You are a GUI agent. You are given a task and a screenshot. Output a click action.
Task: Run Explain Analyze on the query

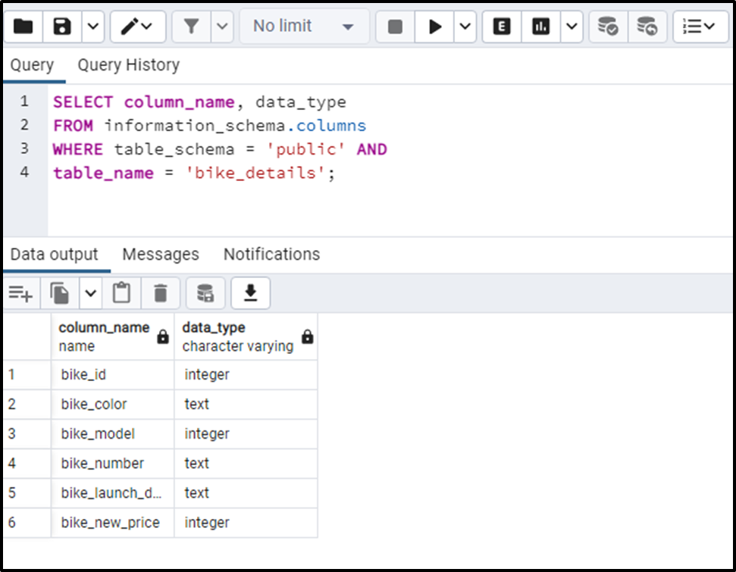point(540,26)
